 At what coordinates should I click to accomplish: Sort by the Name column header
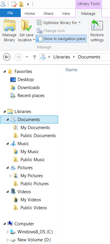coord(71,70)
